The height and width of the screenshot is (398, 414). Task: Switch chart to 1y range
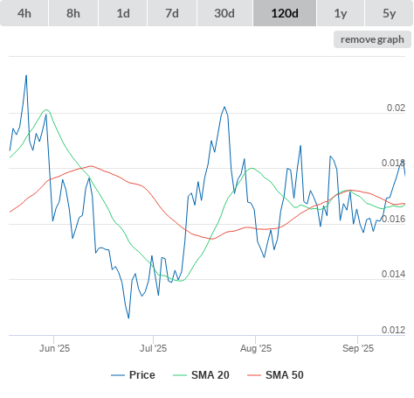(341, 13)
